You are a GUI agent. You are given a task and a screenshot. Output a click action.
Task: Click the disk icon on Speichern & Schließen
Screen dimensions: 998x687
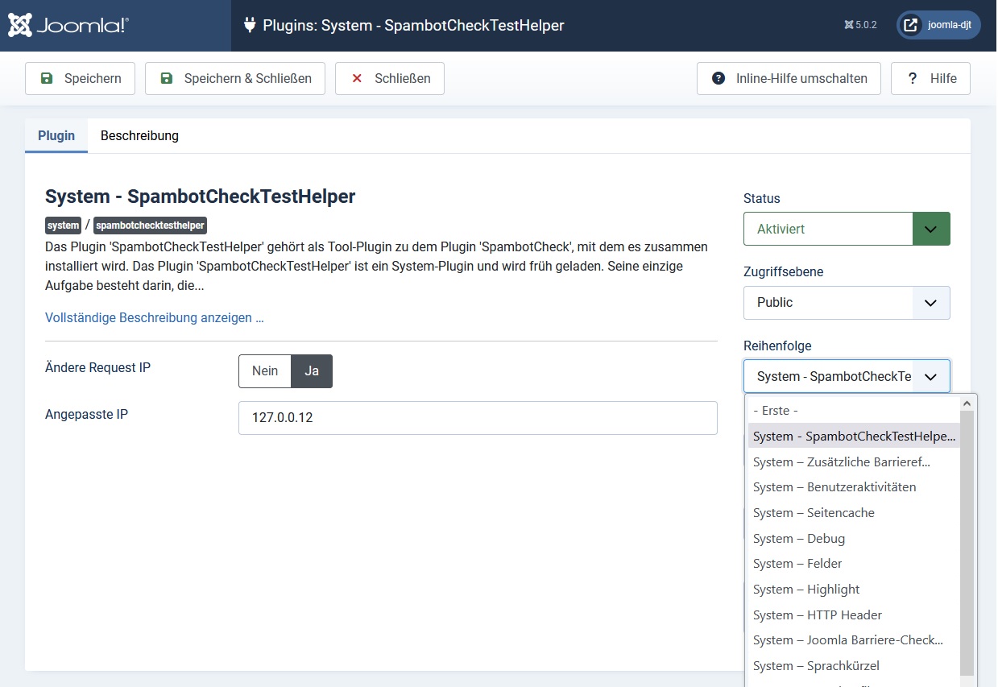(166, 78)
